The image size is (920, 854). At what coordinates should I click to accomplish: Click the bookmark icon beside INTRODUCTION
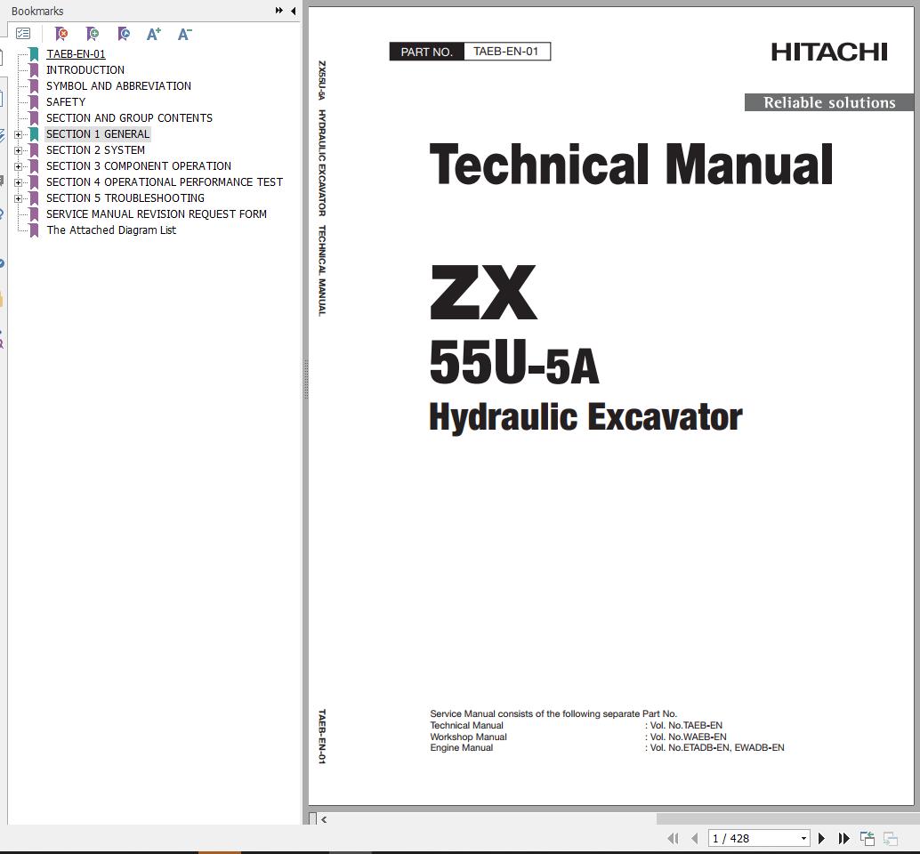pos(35,70)
